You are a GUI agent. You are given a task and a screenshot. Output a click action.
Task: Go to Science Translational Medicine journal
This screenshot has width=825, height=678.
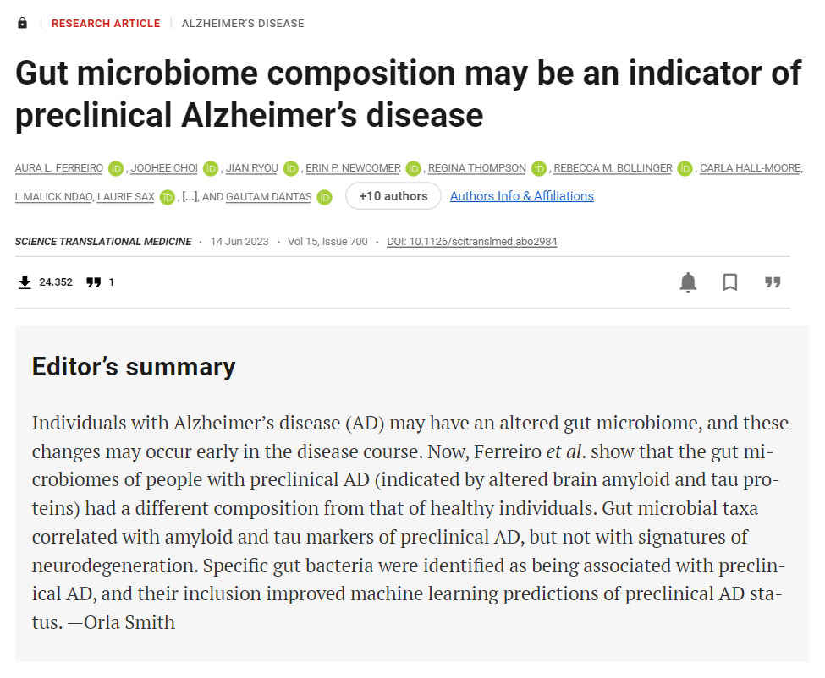(x=103, y=242)
